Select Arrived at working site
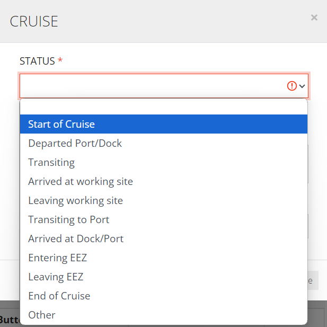 pos(163,181)
